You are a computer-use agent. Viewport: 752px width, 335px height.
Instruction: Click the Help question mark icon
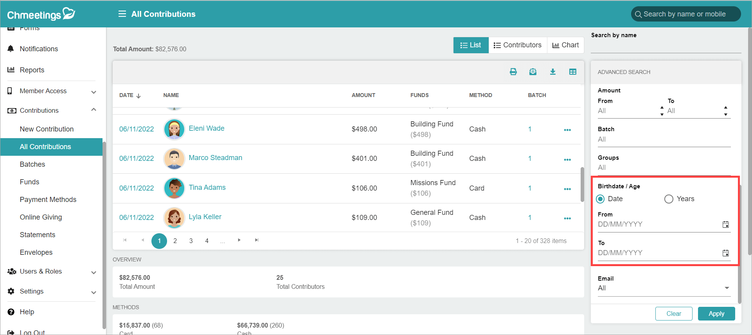point(11,312)
